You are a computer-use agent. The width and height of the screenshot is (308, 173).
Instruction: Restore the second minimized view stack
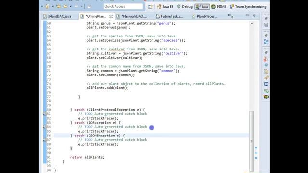click(x=266, y=36)
